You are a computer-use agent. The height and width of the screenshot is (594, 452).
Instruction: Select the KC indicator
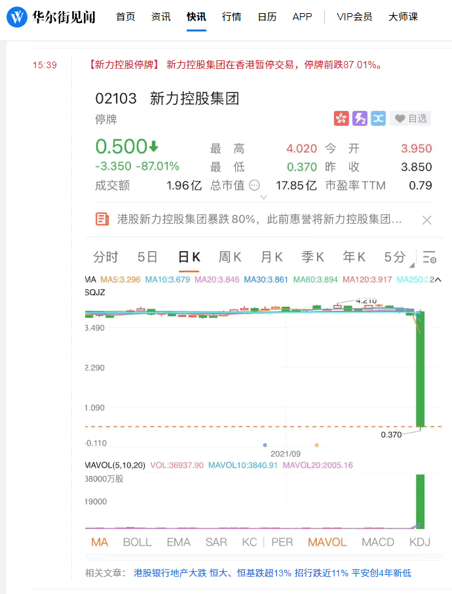coord(250,542)
